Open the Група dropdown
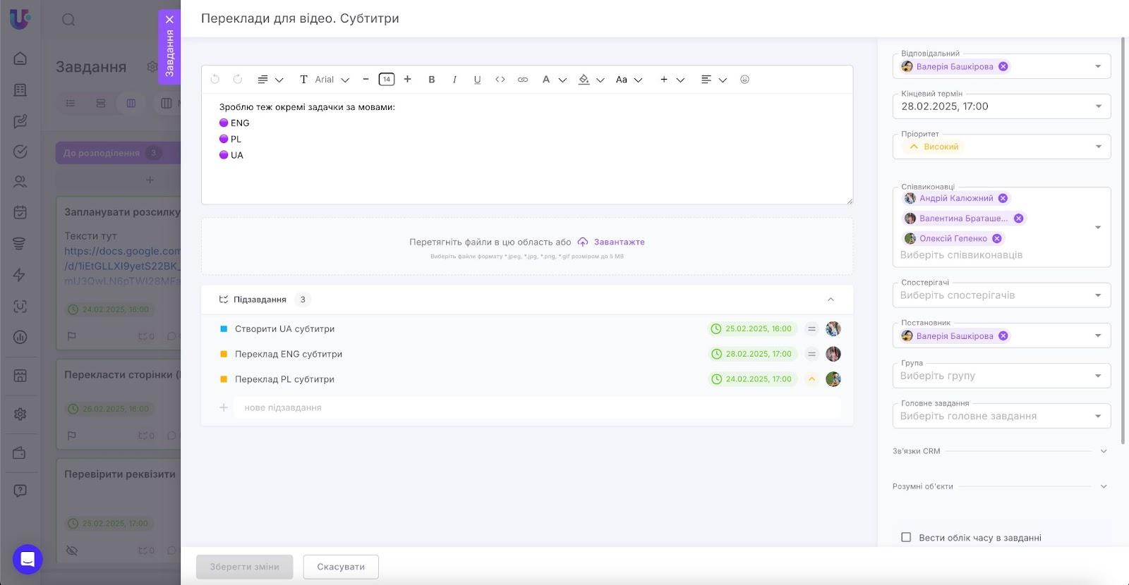The height and width of the screenshot is (585, 1129). click(1098, 376)
